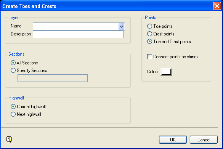Close the Create Toes and Crests dialog
This screenshot has height=149, width=223.
tap(217, 6)
